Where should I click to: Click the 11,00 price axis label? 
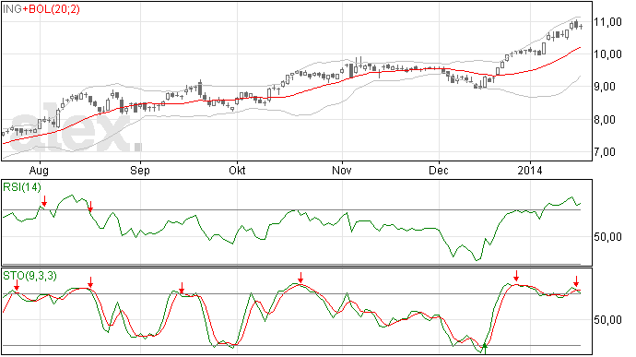608,22
